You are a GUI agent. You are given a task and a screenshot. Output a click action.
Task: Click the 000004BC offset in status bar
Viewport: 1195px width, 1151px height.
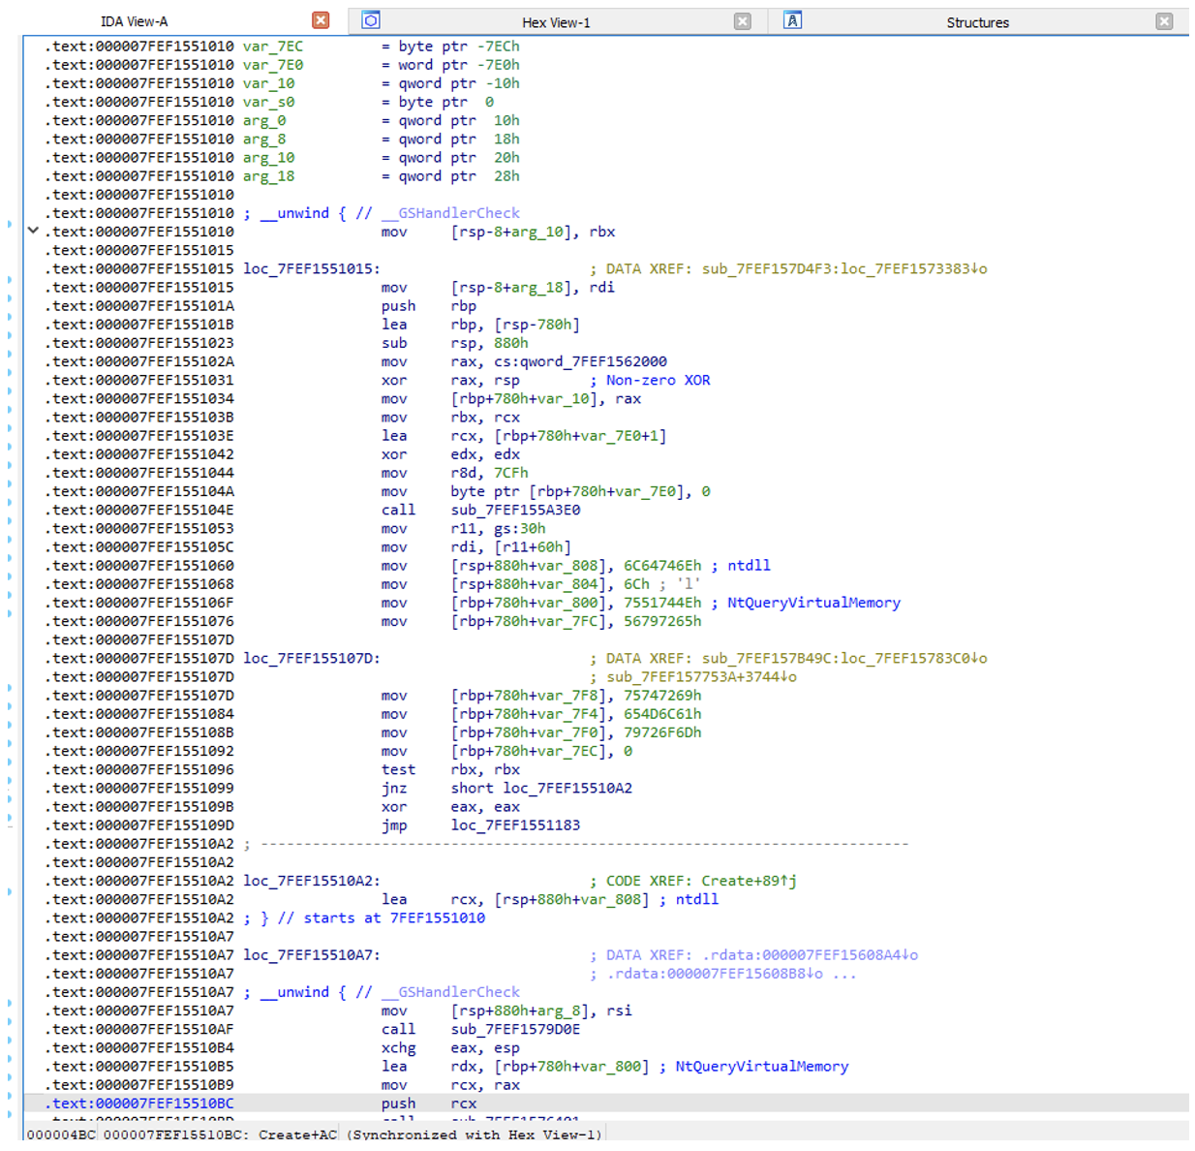61,1134
